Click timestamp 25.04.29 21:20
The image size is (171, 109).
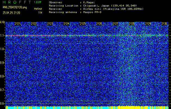tap(11, 13)
